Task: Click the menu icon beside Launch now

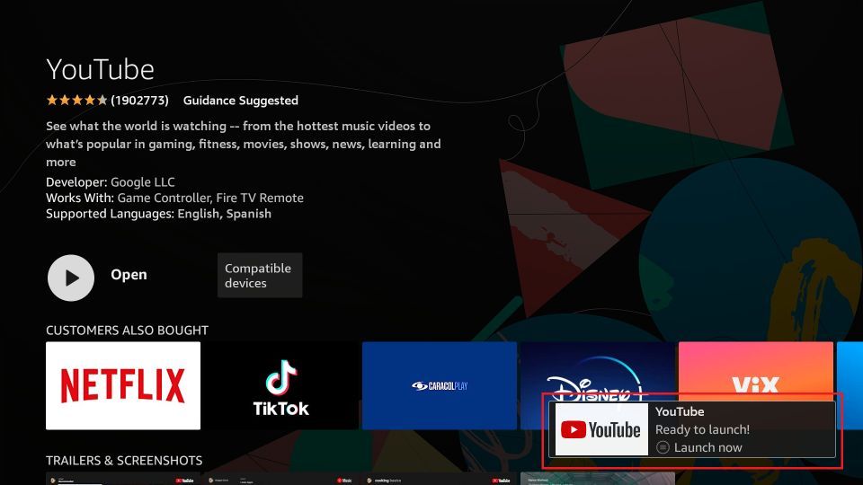Action: pyautogui.click(x=663, y=447)
